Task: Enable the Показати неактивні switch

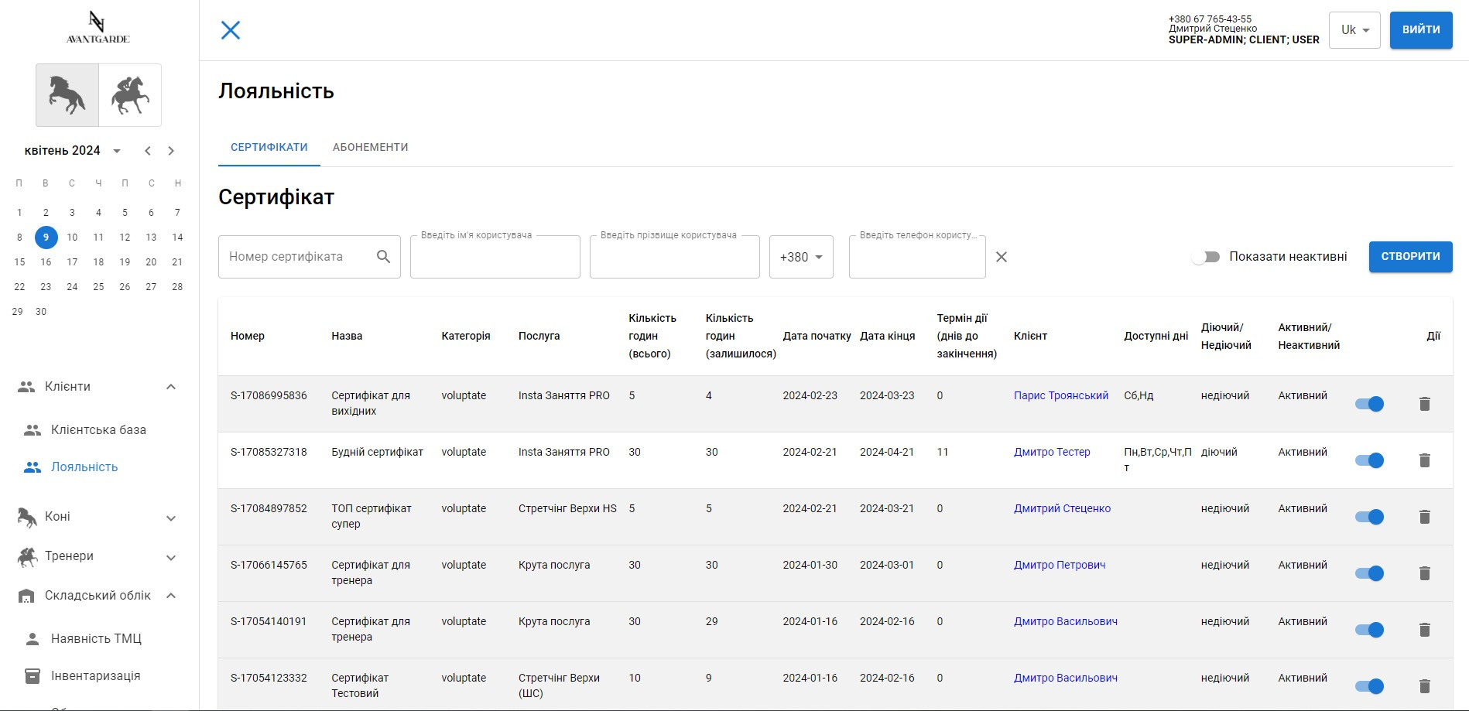Action: point(1206,257)
